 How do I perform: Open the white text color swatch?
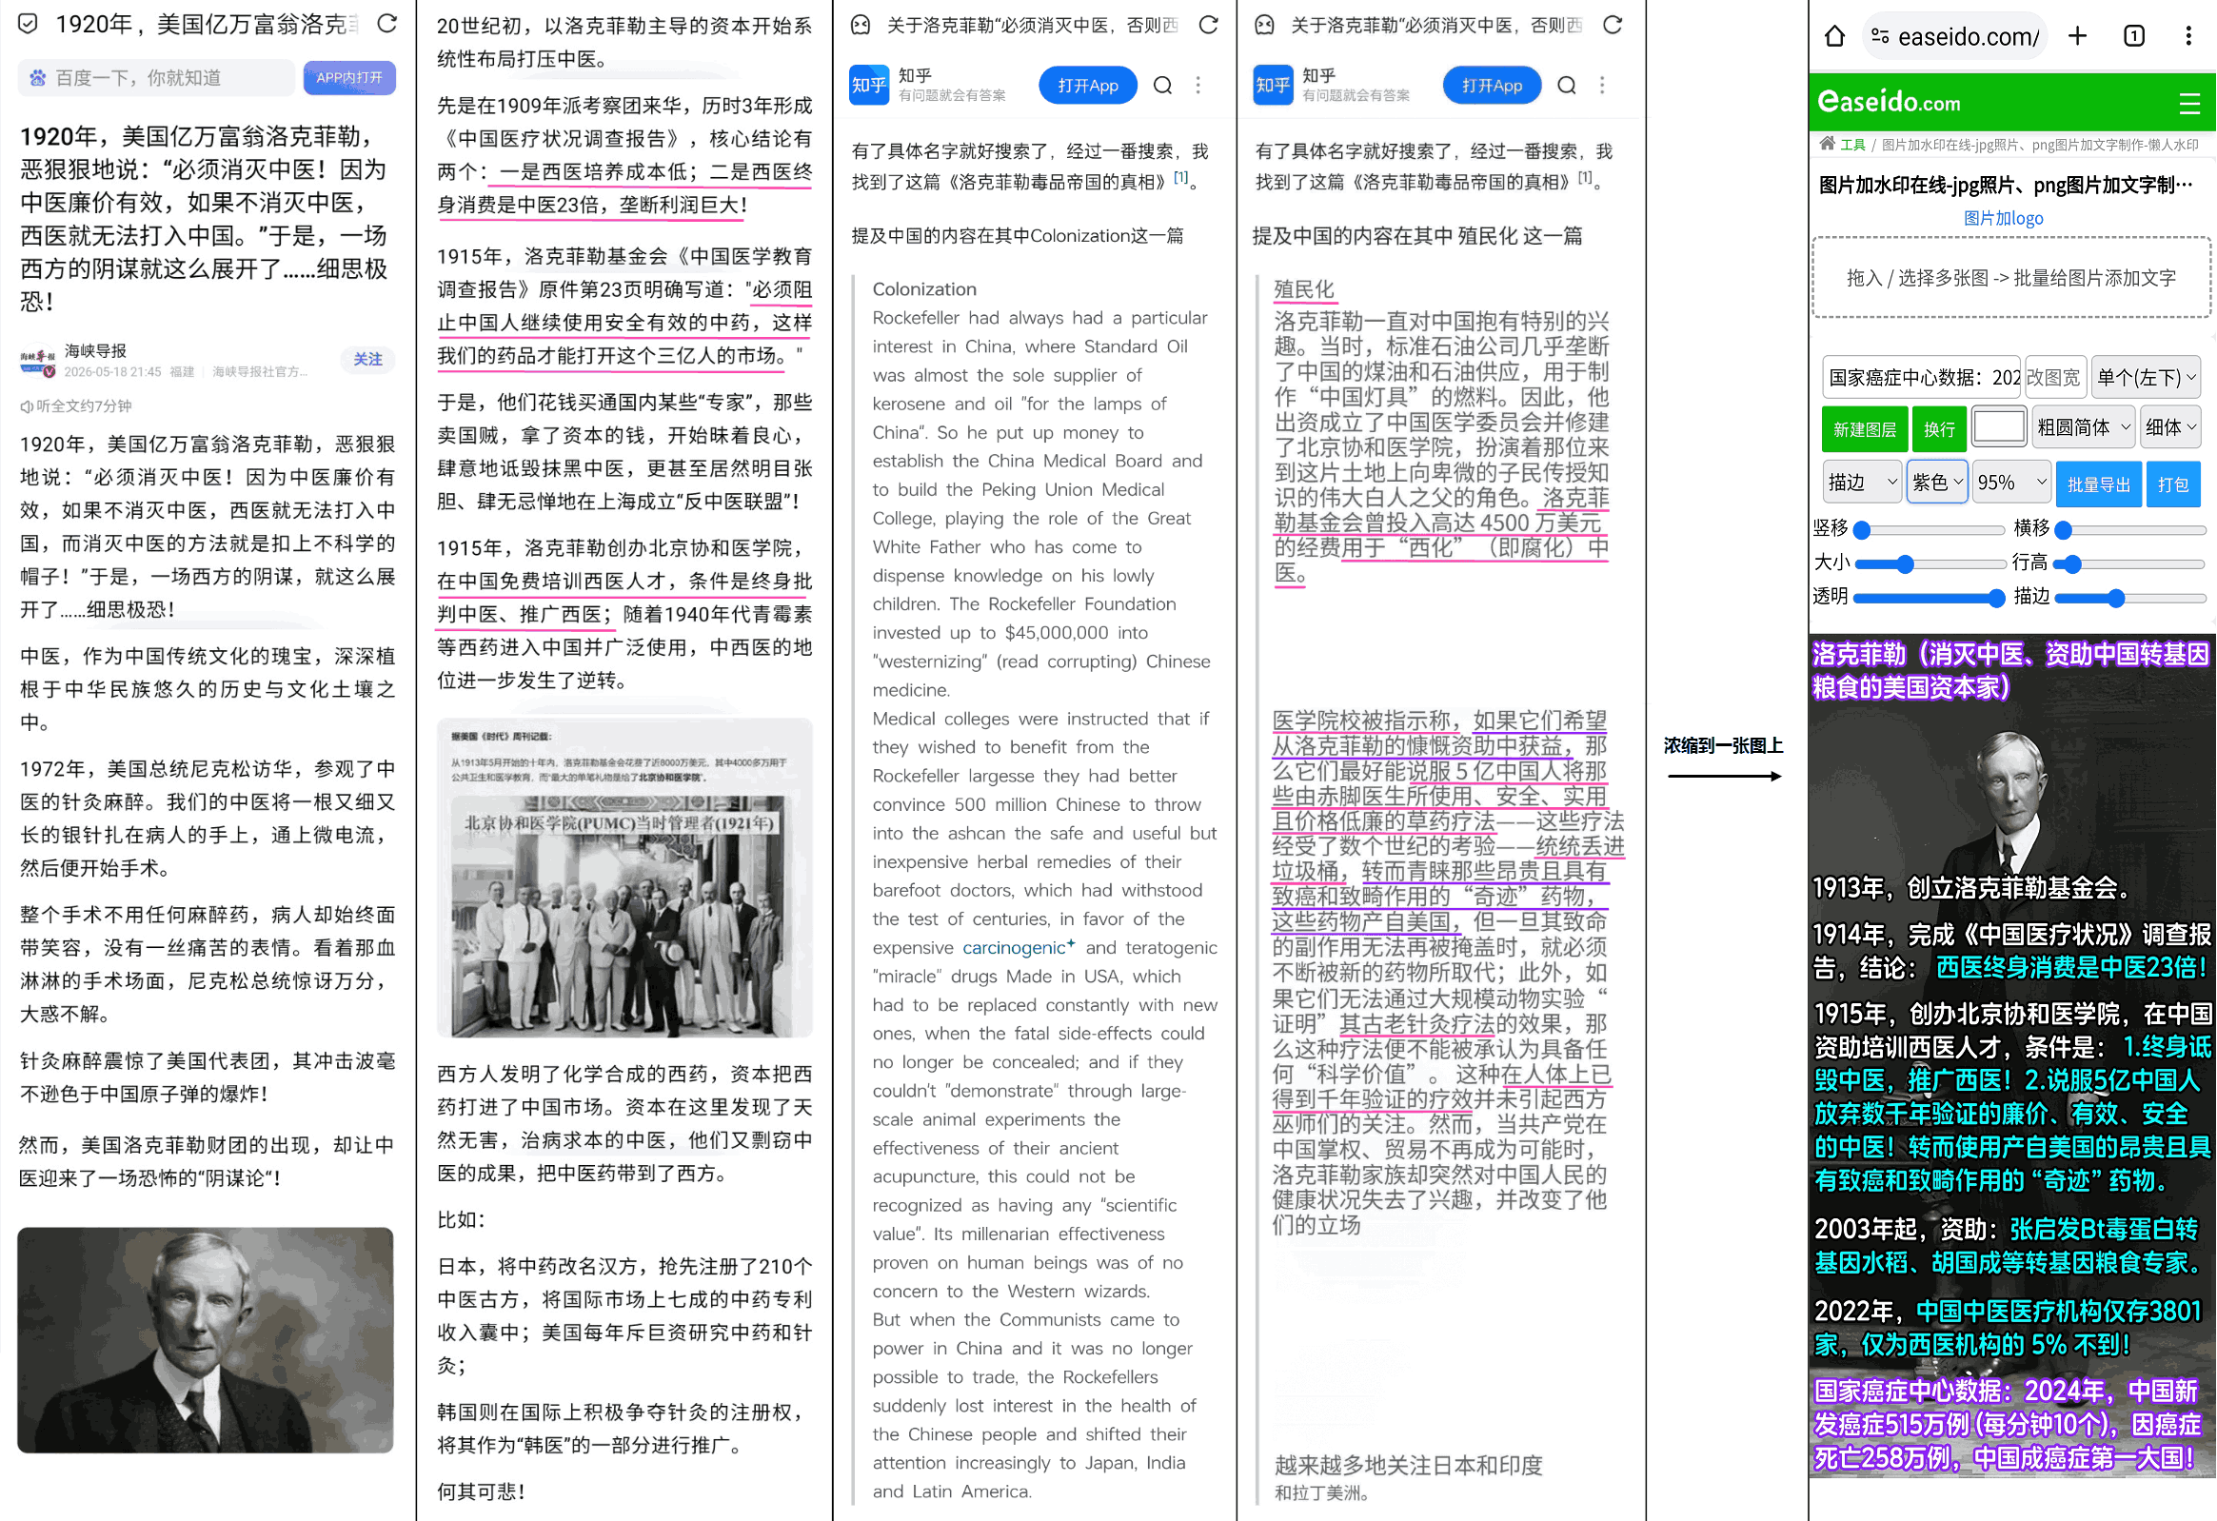pyautogui.click(x=1998, y=426)
